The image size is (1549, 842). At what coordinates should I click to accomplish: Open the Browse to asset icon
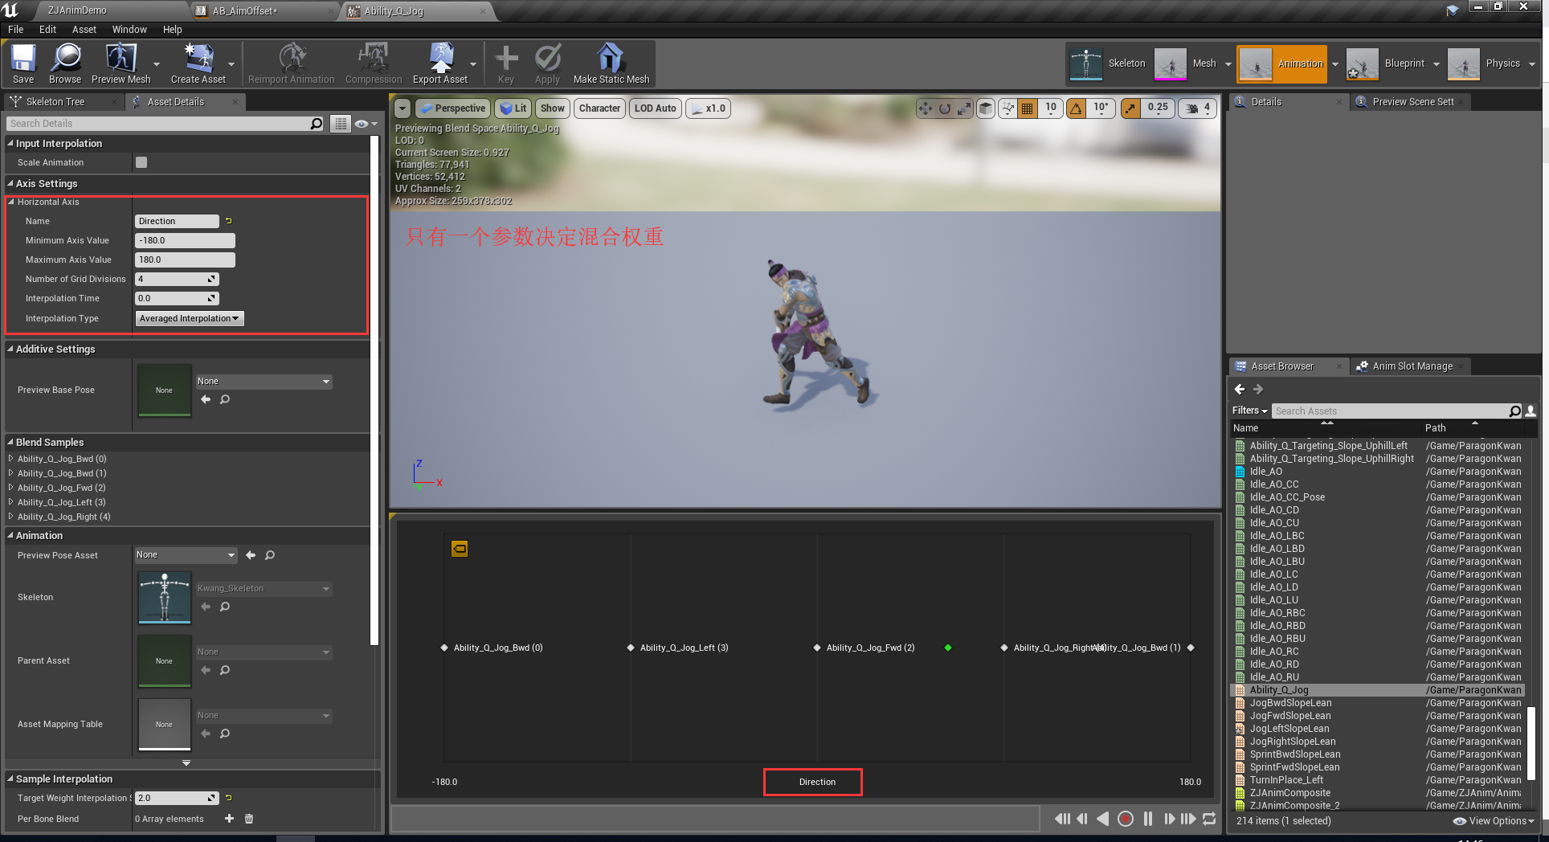(65, 63)
